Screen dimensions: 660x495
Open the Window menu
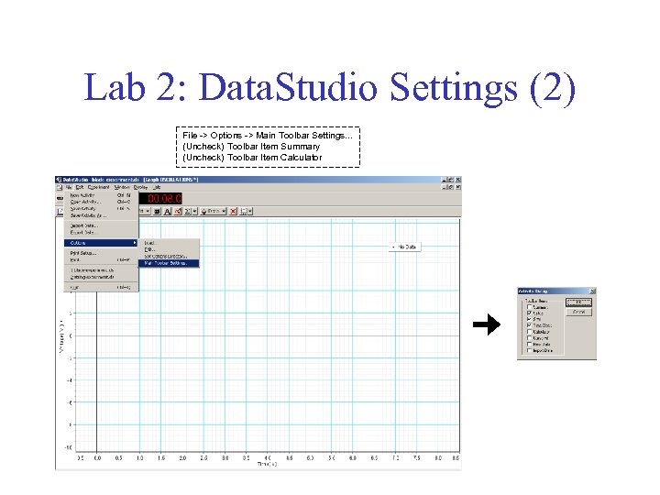[x=122, y=187]
